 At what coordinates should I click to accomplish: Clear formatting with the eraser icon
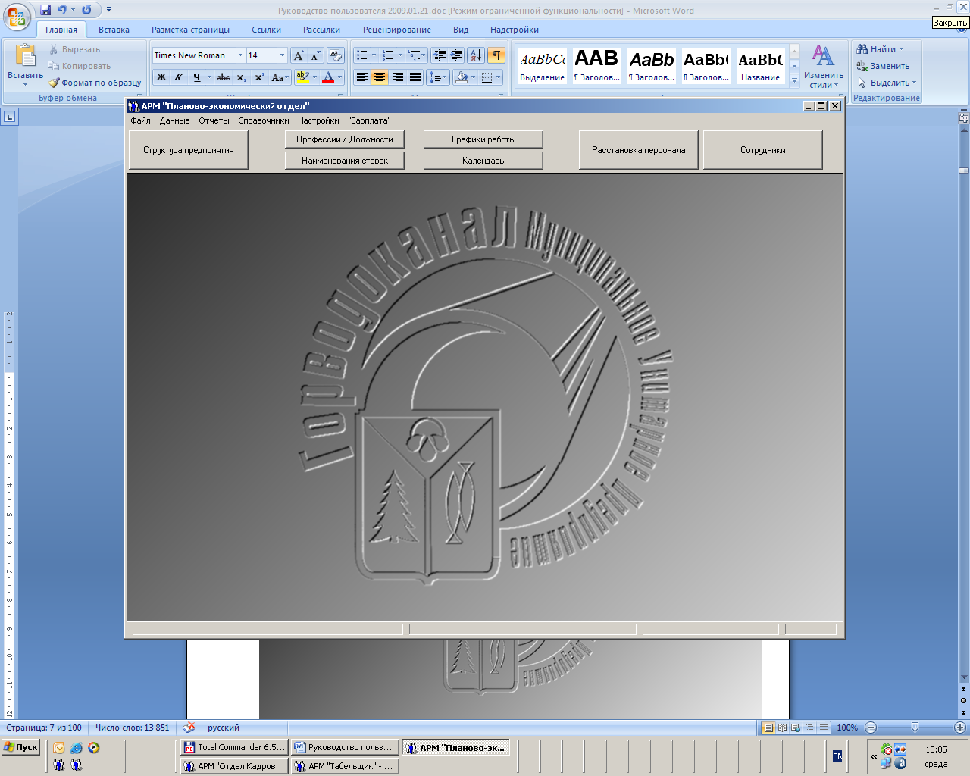coord(336,55)
